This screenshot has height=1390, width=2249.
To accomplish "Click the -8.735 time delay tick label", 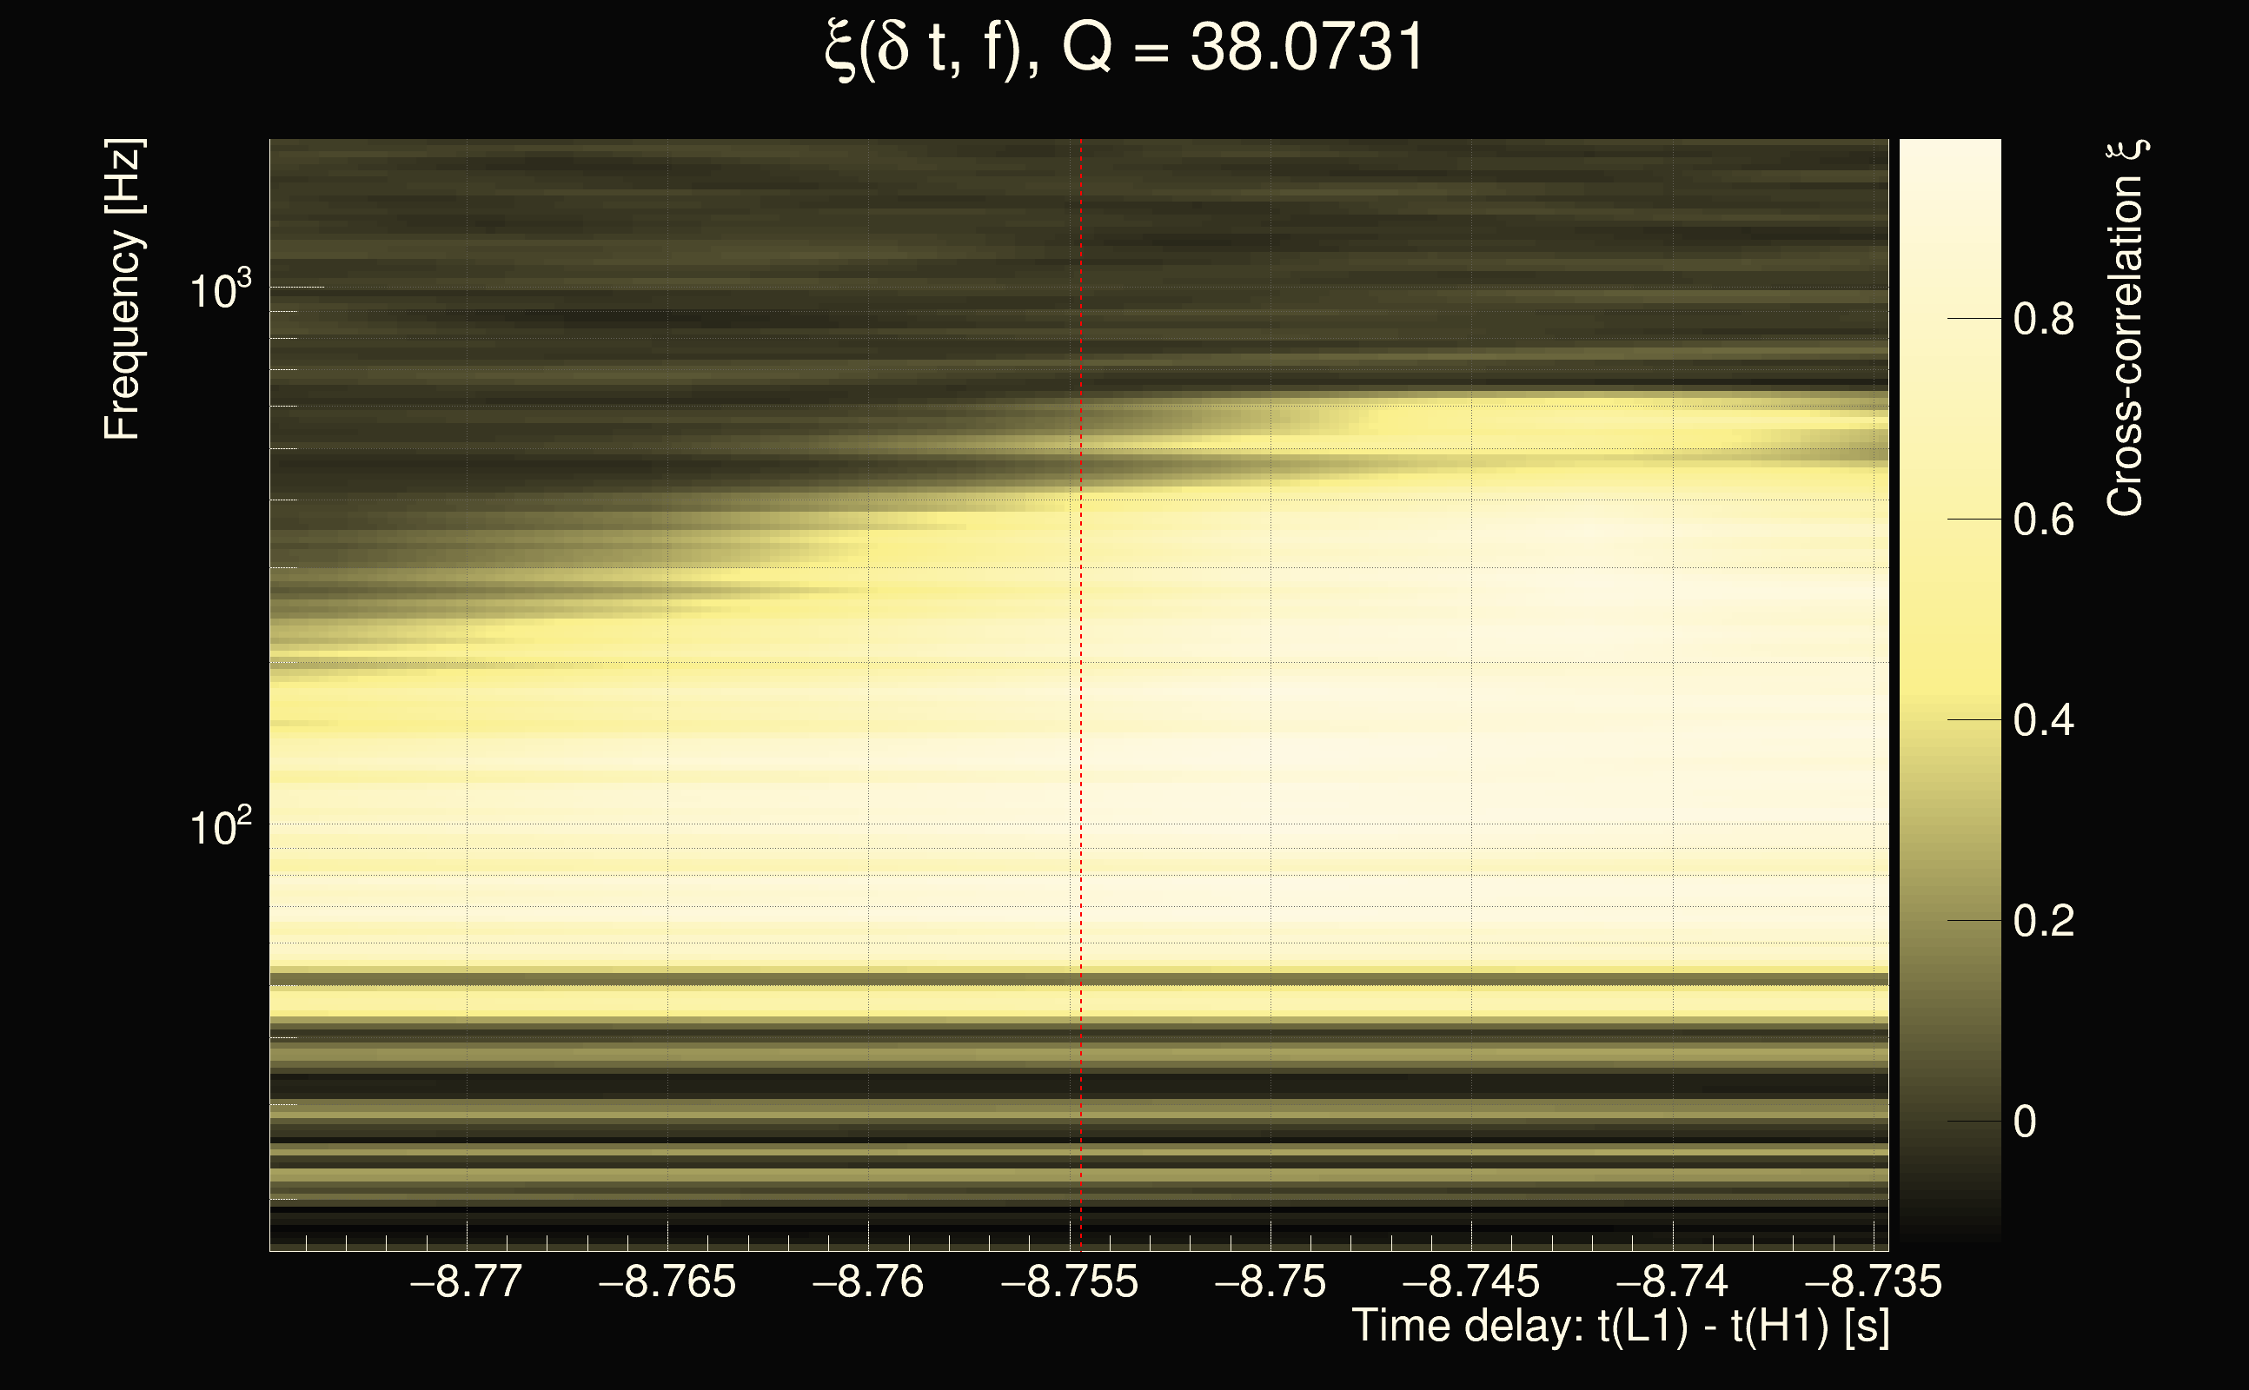I will (1873, 1281).
